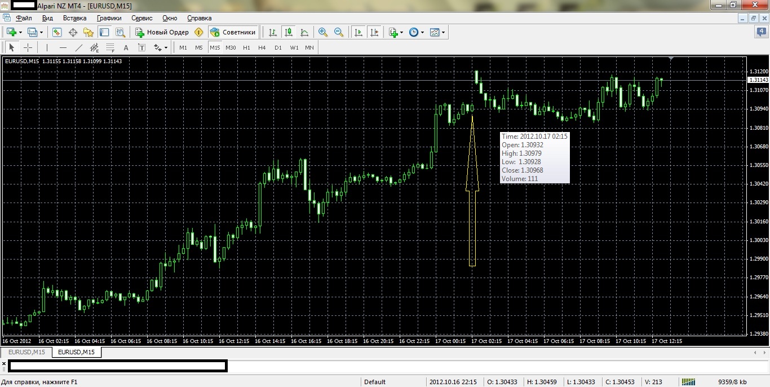Select the vertical line tool
This screenshot has width=770, height=387.
pos(47,47)
